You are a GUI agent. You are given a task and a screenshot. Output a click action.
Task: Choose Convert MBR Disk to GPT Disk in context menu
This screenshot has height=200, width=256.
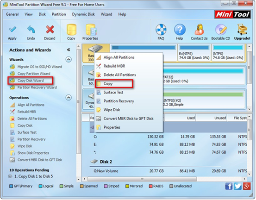[129, 119]
